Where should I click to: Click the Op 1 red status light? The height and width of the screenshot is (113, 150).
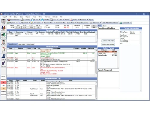[4, 82]
